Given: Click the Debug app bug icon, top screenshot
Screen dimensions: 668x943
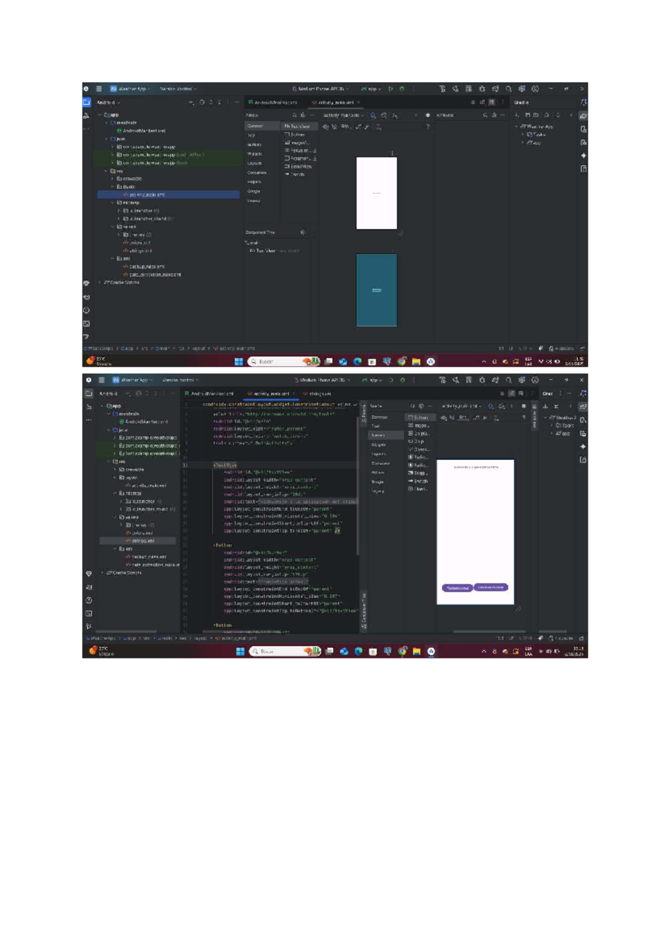Looking at the screenshot, I should 402,89.
